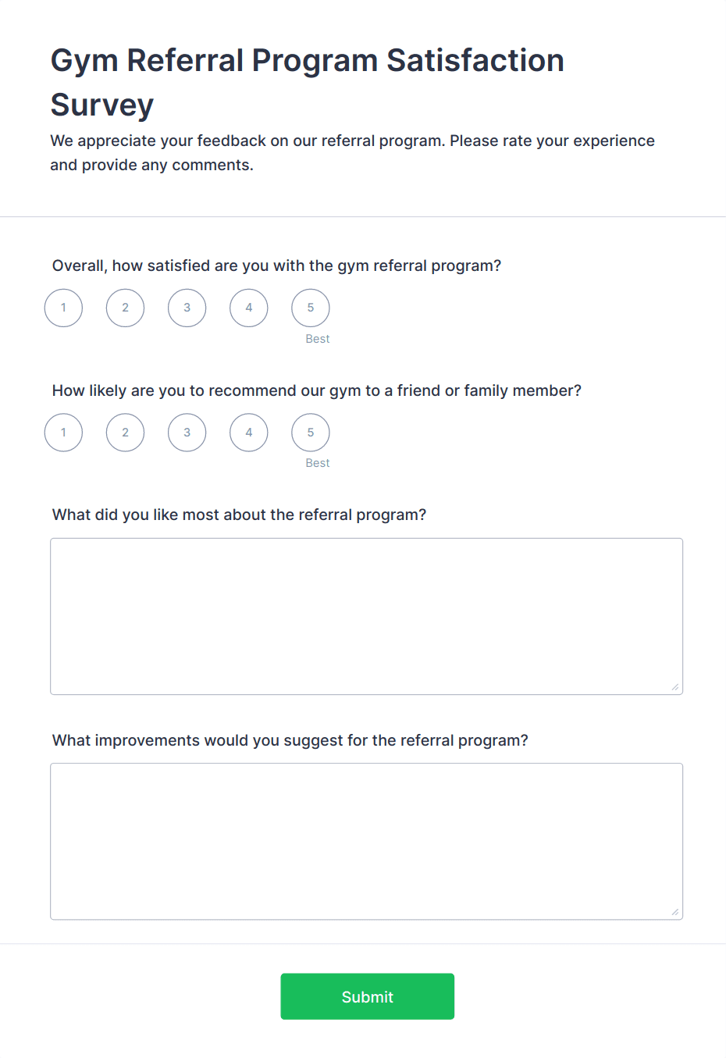This screenshot has width=726, height=1058.
Task: Select rating 4 for overall satisfaction
Action: (x=248, y=308)
